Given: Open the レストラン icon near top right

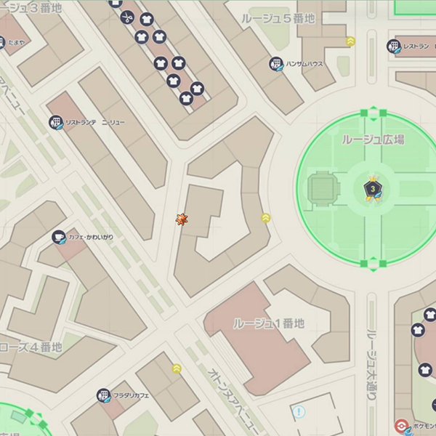Looking at the screenshot, I should 393,46.
